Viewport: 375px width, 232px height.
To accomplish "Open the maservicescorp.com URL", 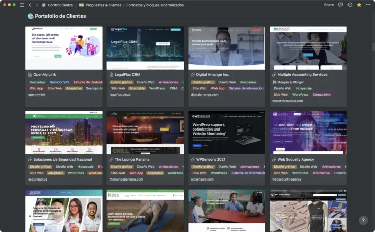I will click(x=287, y=101).
